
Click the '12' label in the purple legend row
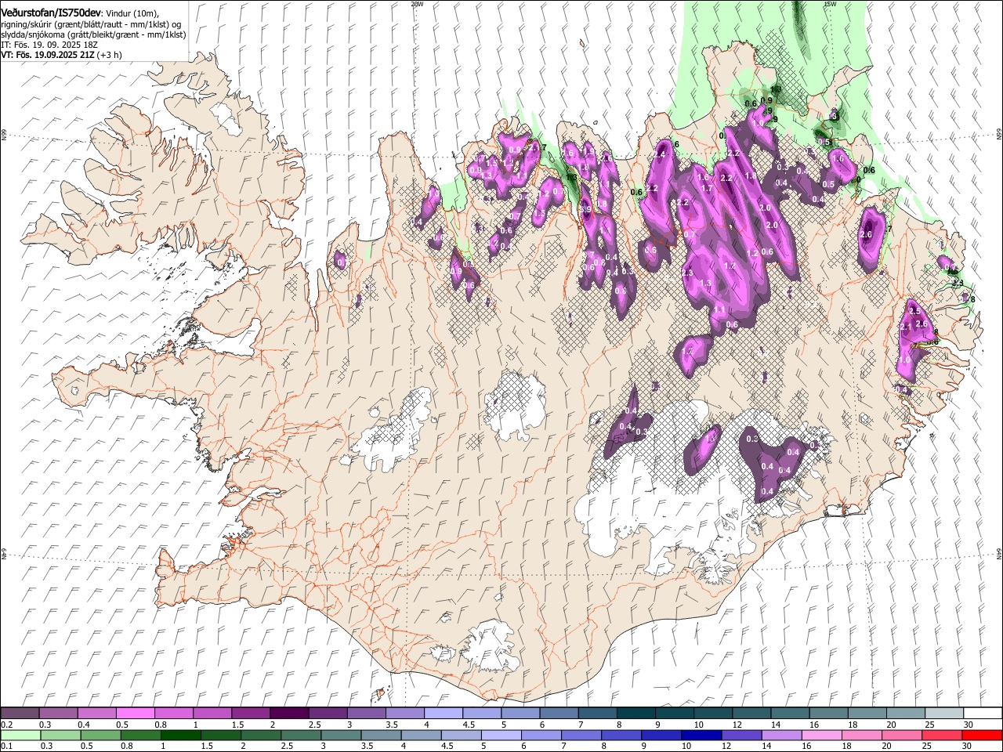pos(736,725)
